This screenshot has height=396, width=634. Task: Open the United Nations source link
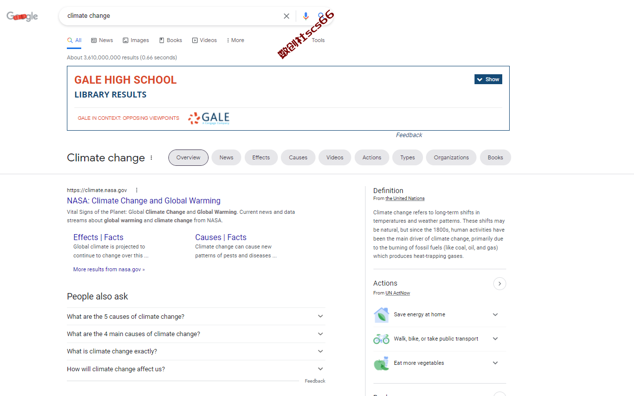click(405, 198)
